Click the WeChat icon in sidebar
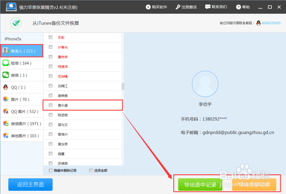The image size is (286, 194). coord(6,75)
